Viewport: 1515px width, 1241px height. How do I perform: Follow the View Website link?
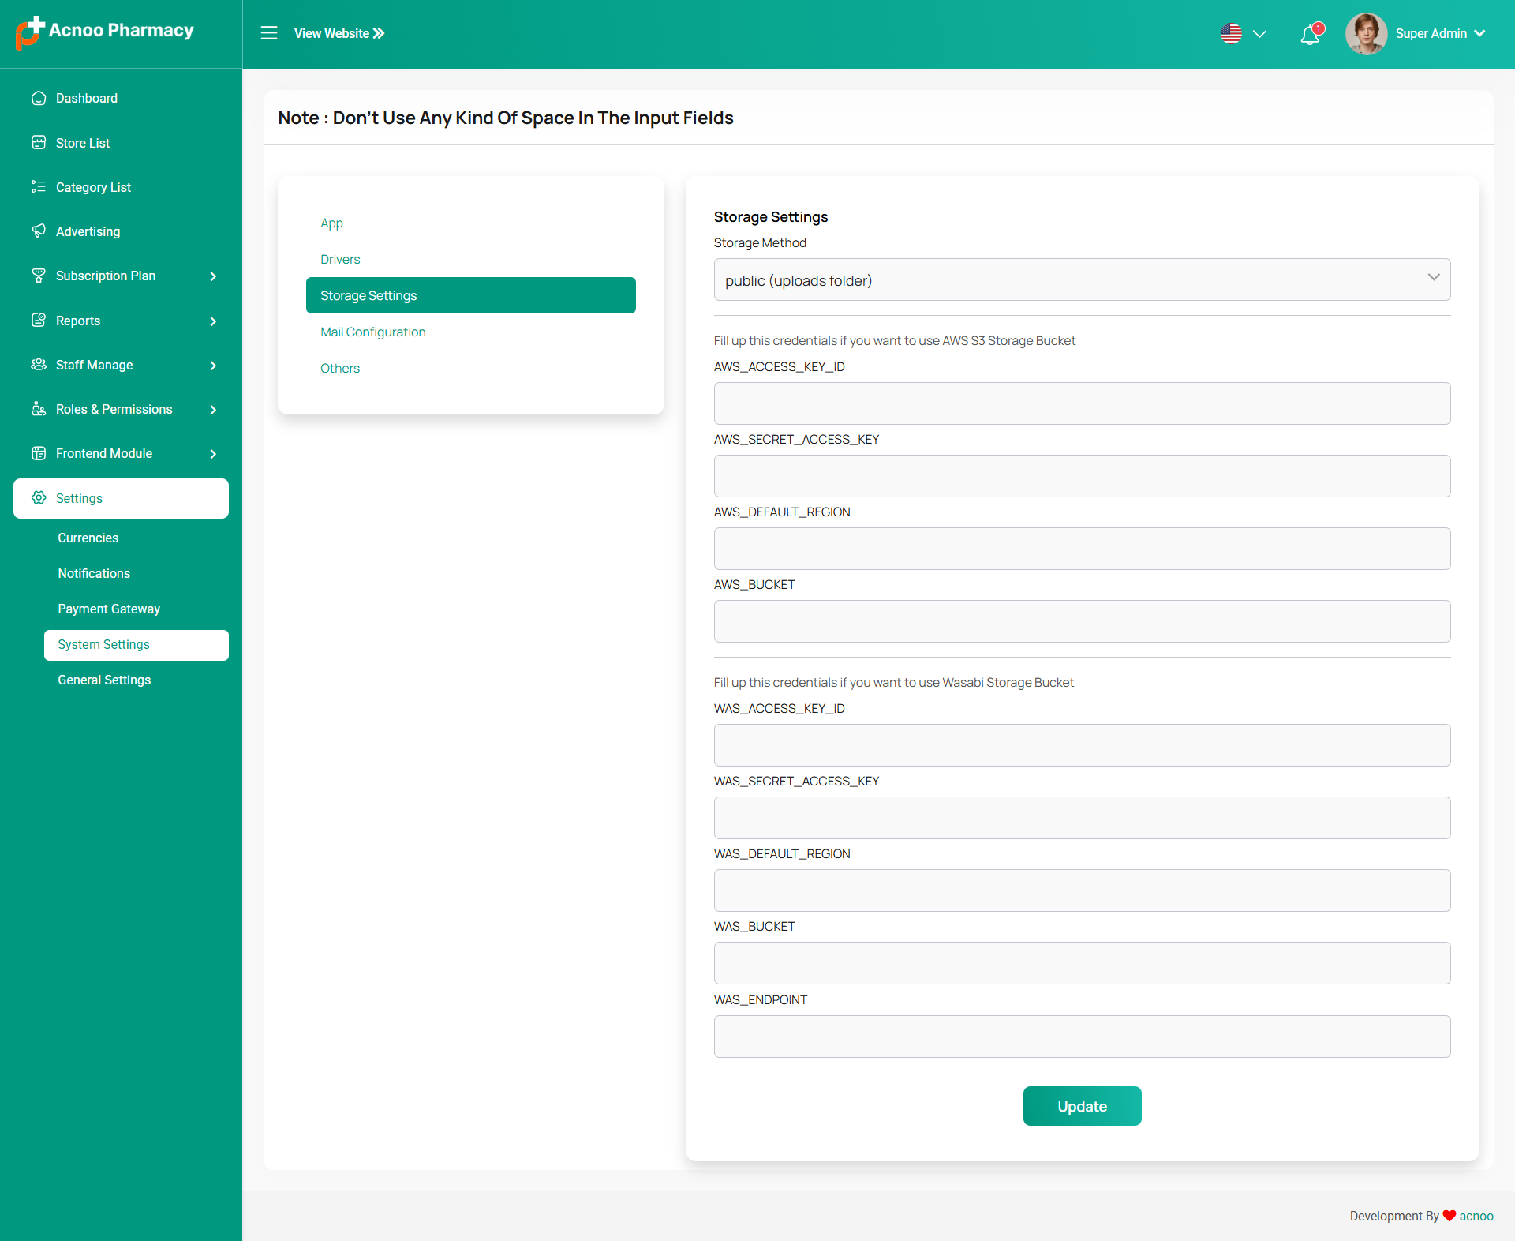pos(339,33)
